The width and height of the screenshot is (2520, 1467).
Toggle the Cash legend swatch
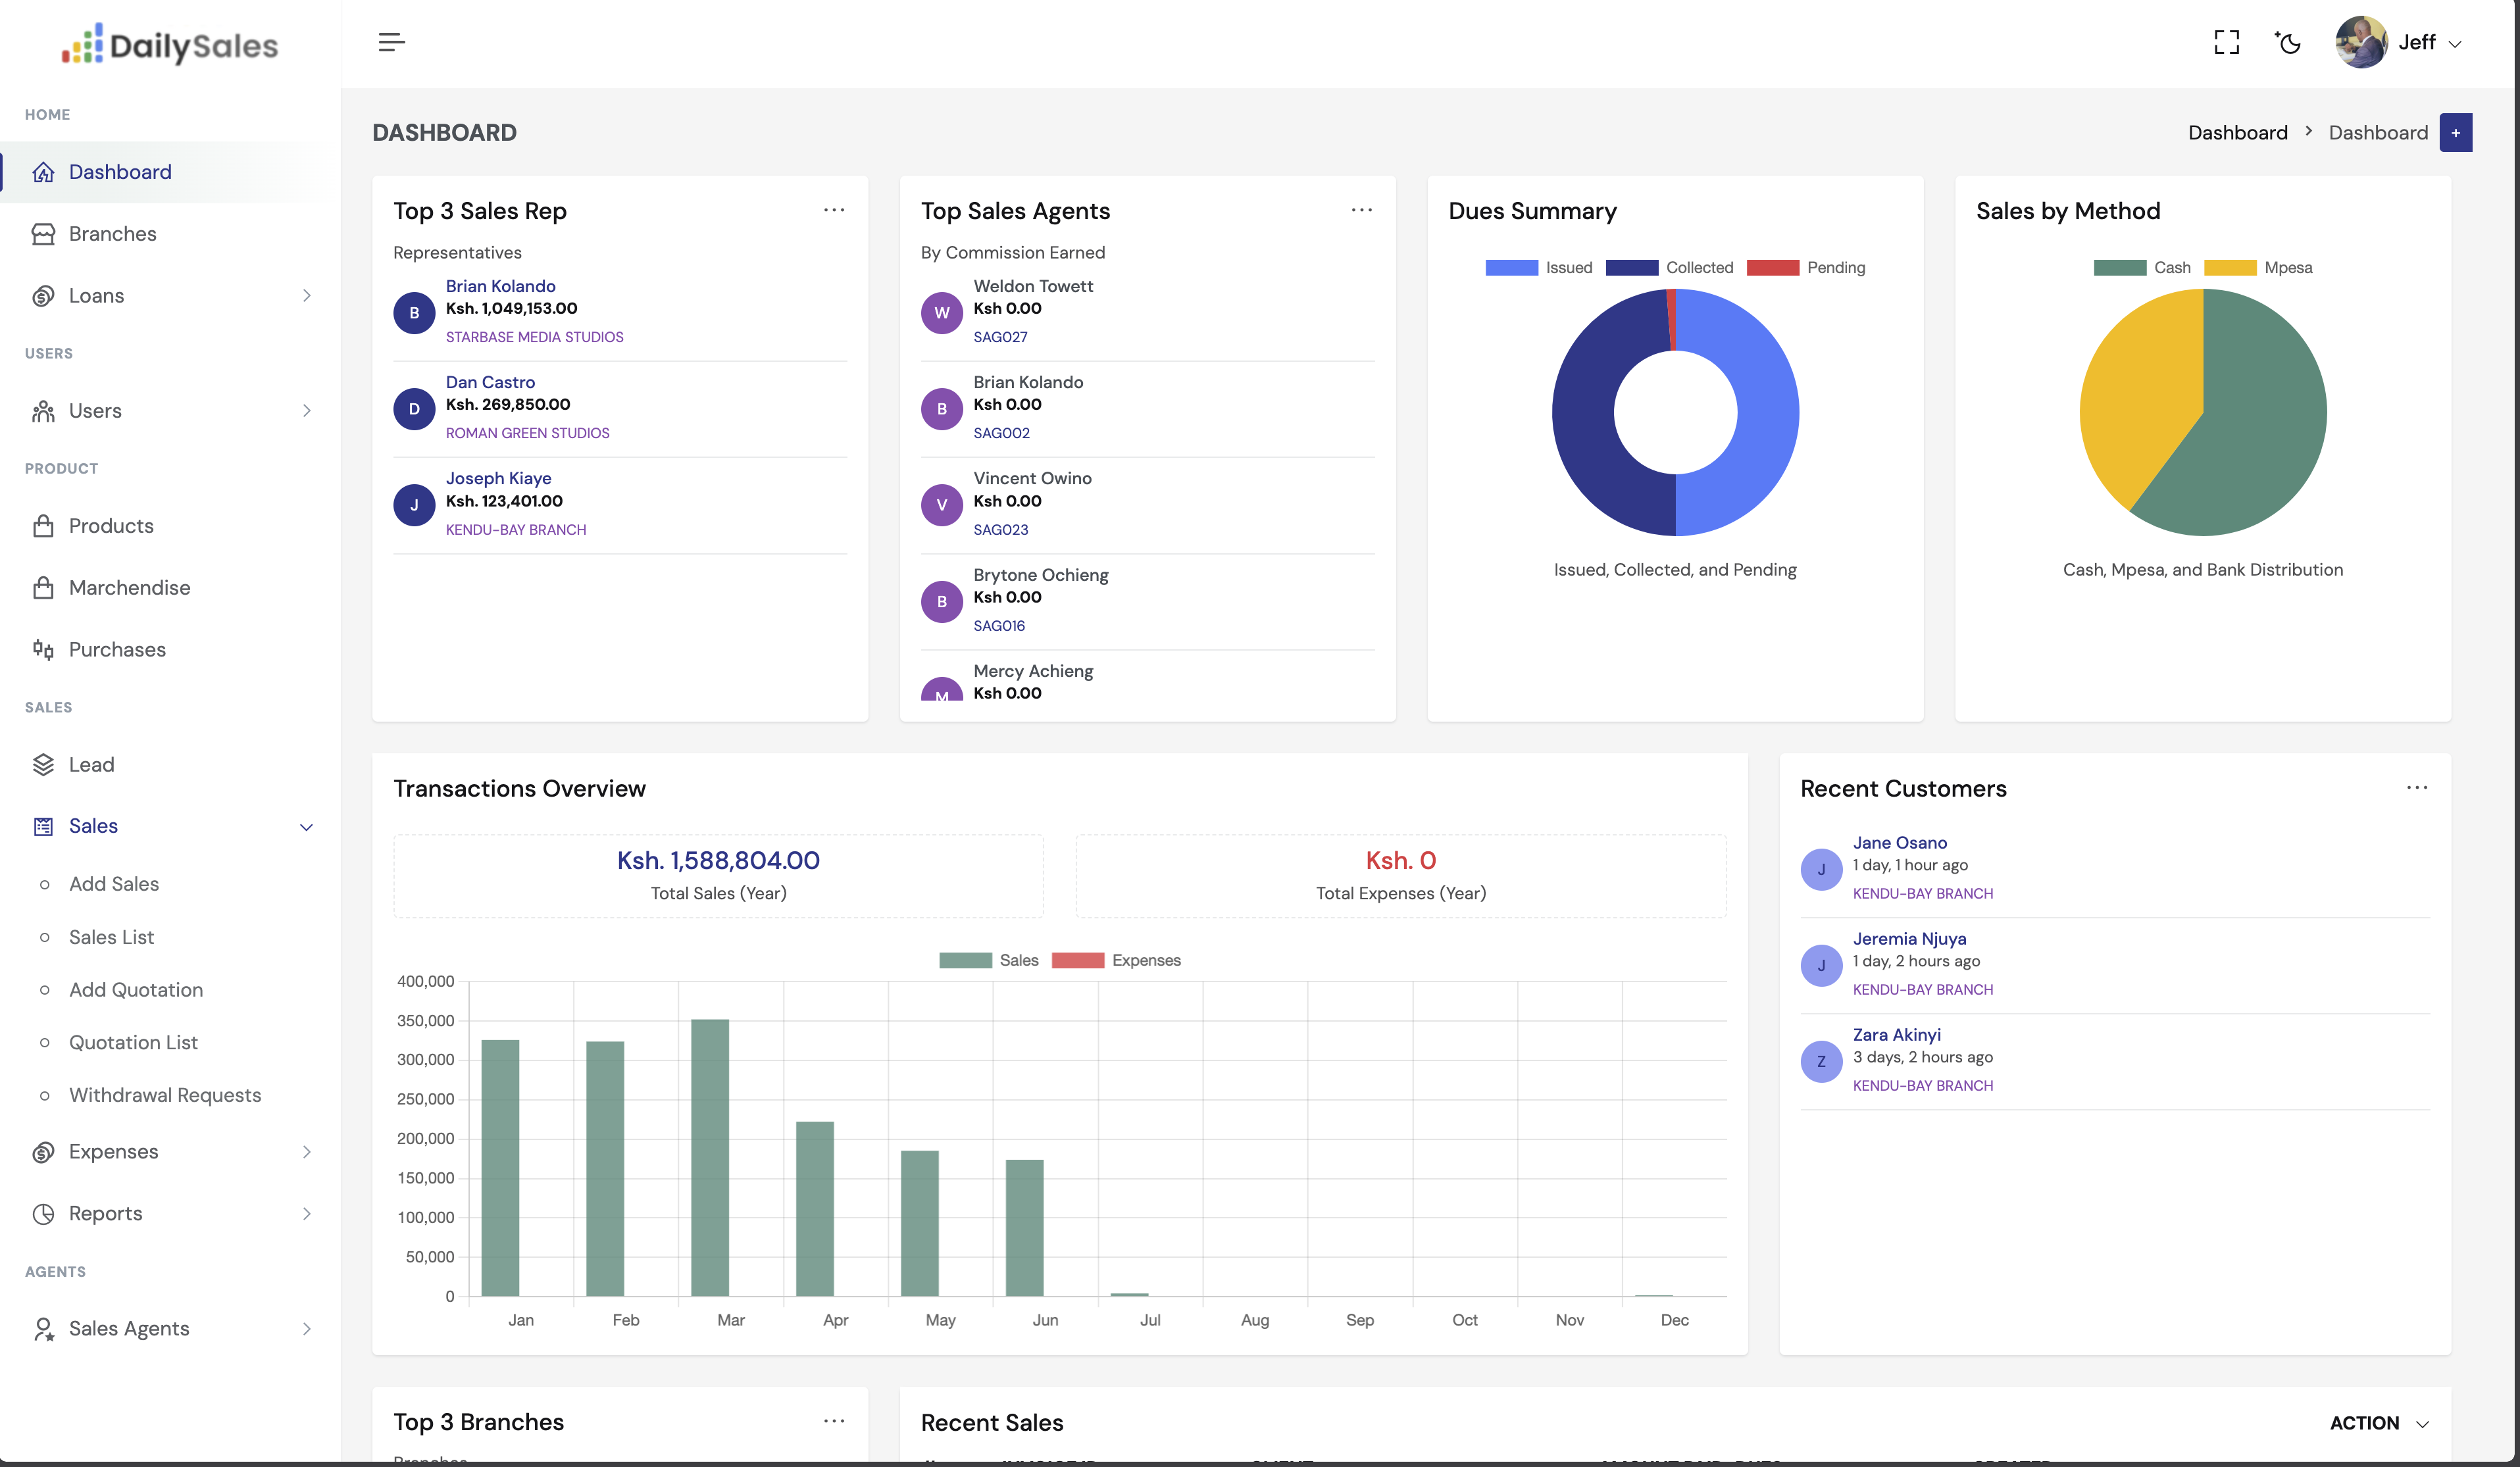[2119, 268]
